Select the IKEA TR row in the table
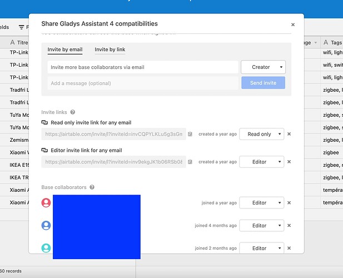Screen dimensions: 343x278 19,177
